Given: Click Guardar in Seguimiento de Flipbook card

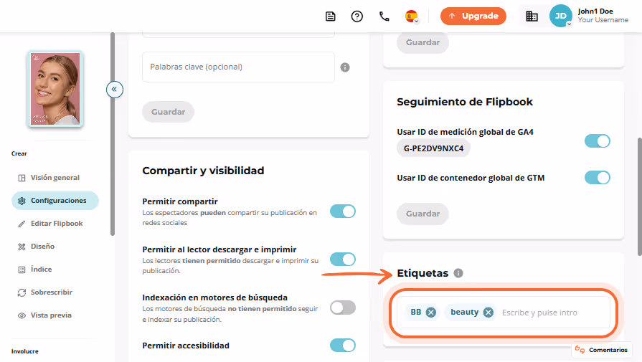Looking at the screenshot, I should click(423, 214).
